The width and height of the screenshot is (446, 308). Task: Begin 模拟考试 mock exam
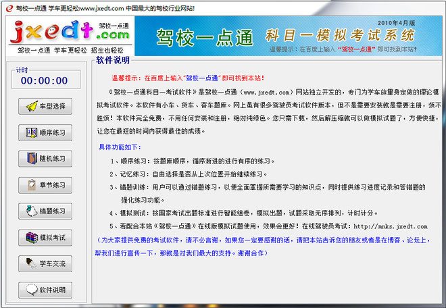pos(45,238)
